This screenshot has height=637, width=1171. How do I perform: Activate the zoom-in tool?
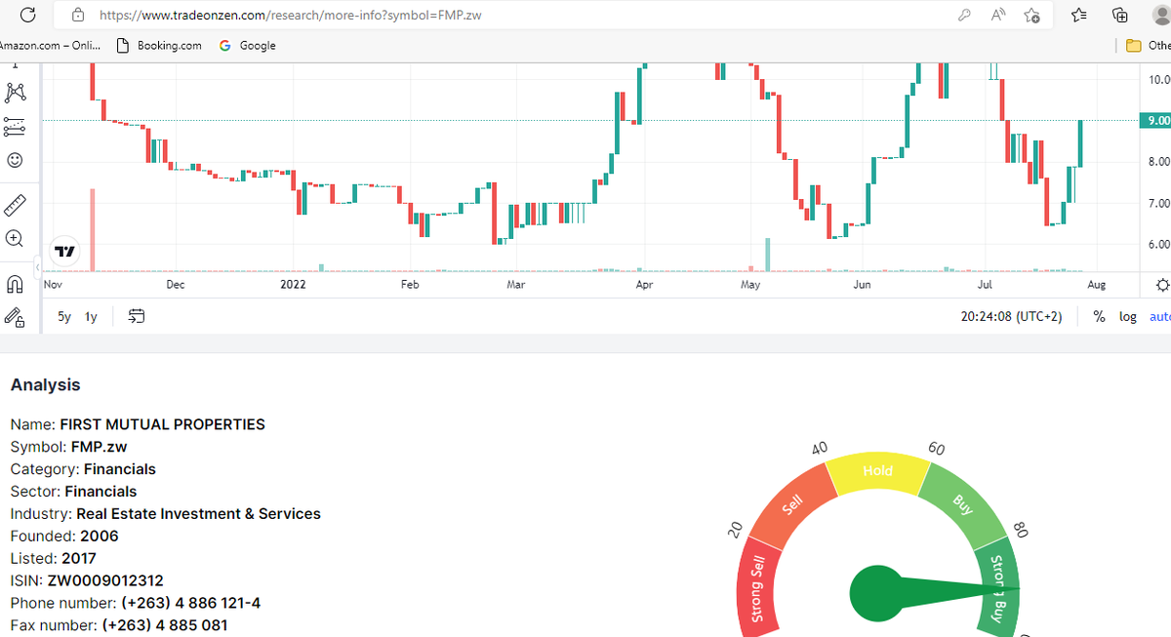click(x=15, y=238)
